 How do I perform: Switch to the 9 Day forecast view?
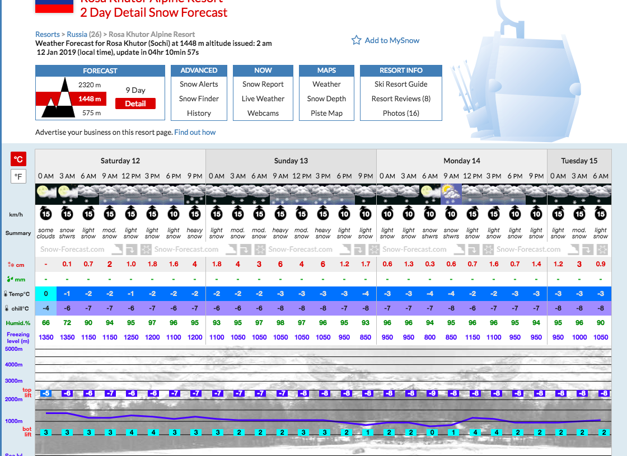(135, 90)
